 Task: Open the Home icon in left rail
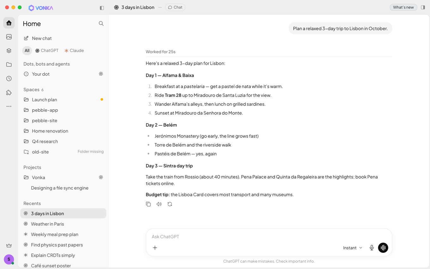click(9, 23)
